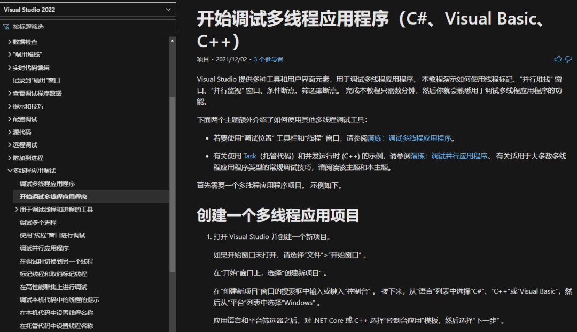Open 在托管代码中设置线程名称 topic
Viewport: 577px width, 332px height.
56,326
